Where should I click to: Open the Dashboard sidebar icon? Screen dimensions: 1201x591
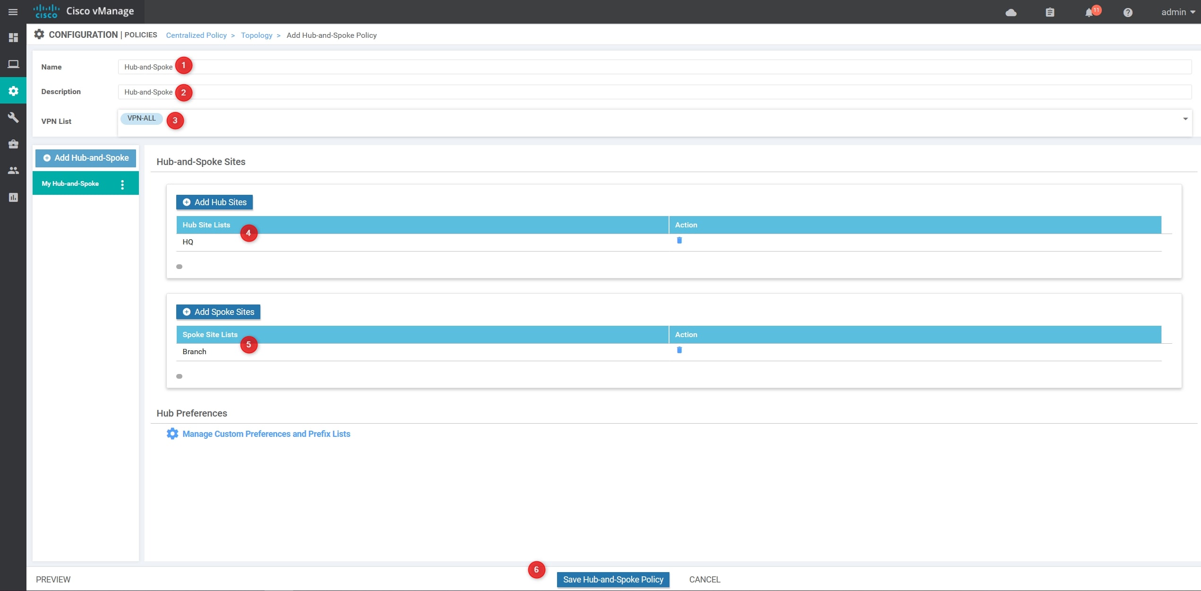click(13, 38)
